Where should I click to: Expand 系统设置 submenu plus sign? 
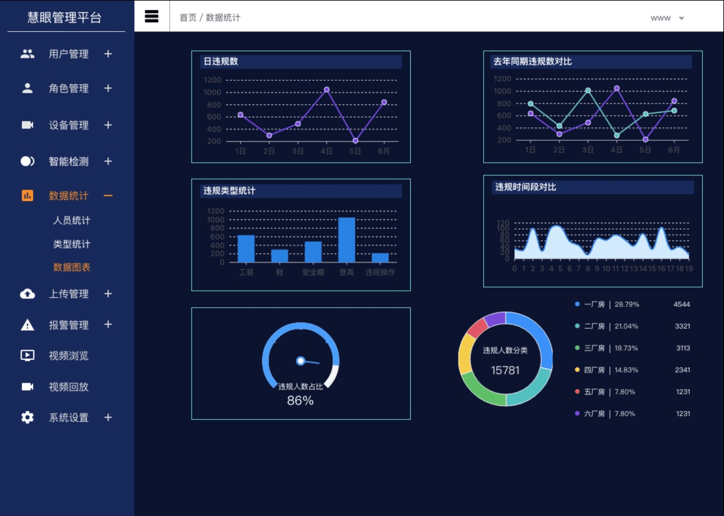(108, 418)
